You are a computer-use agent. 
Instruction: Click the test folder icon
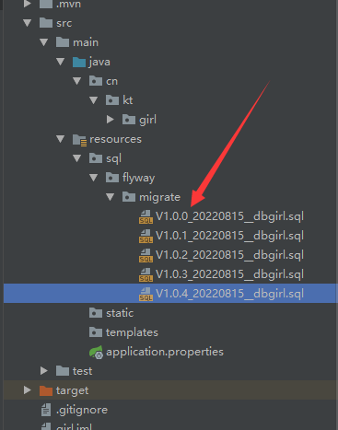(63, 371)
